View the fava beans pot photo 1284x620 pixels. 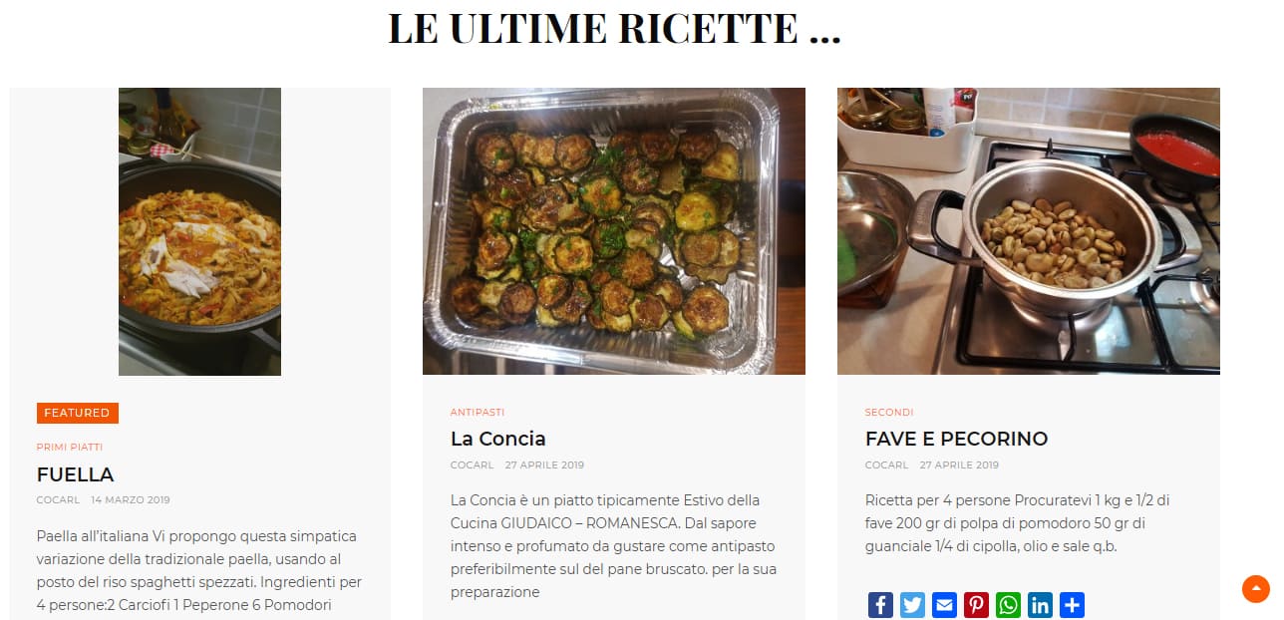click(x=1029, y=231)
